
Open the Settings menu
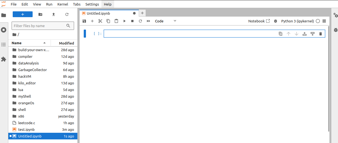92,4
